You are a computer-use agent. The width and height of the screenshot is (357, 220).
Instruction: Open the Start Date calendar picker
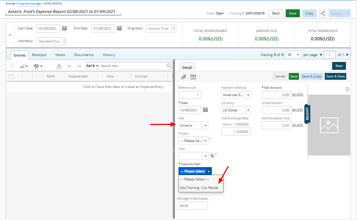[64, 28]
